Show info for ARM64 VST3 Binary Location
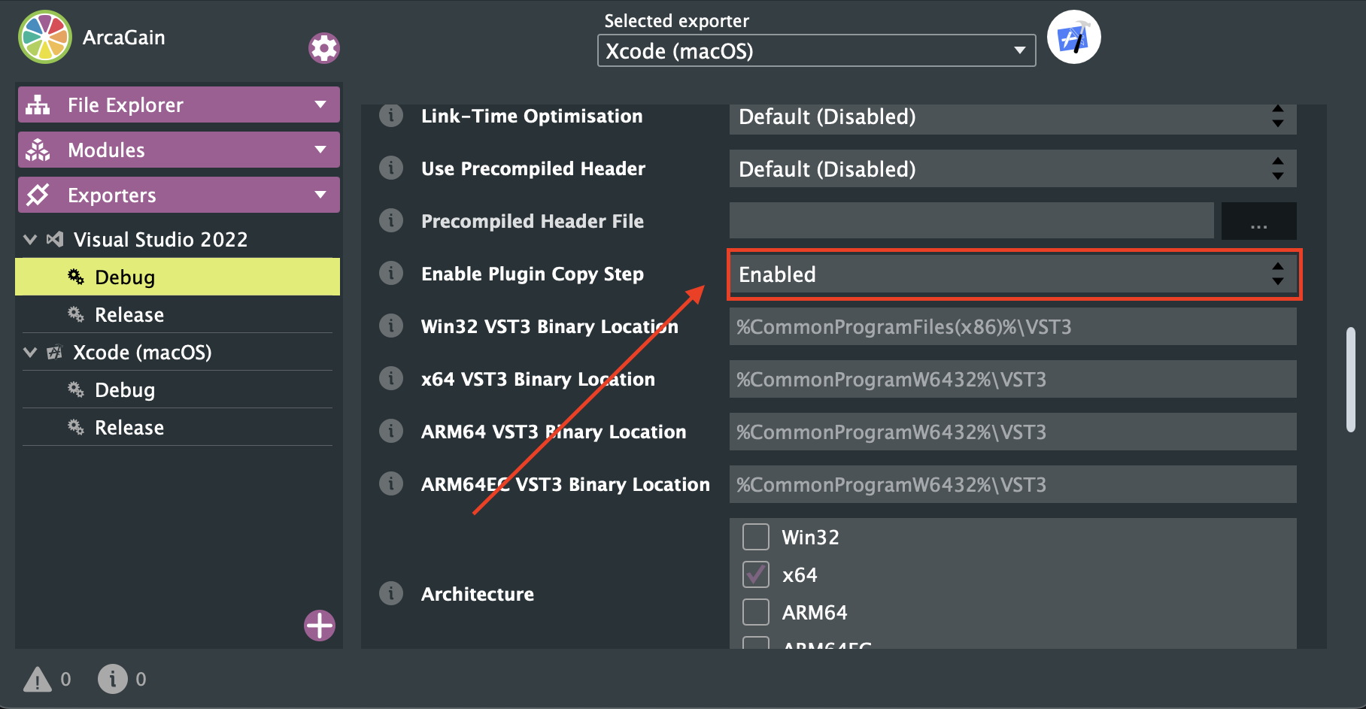 coord(391,431)
